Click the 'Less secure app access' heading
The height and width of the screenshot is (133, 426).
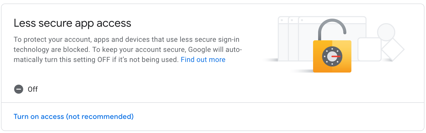click(72, 23)
